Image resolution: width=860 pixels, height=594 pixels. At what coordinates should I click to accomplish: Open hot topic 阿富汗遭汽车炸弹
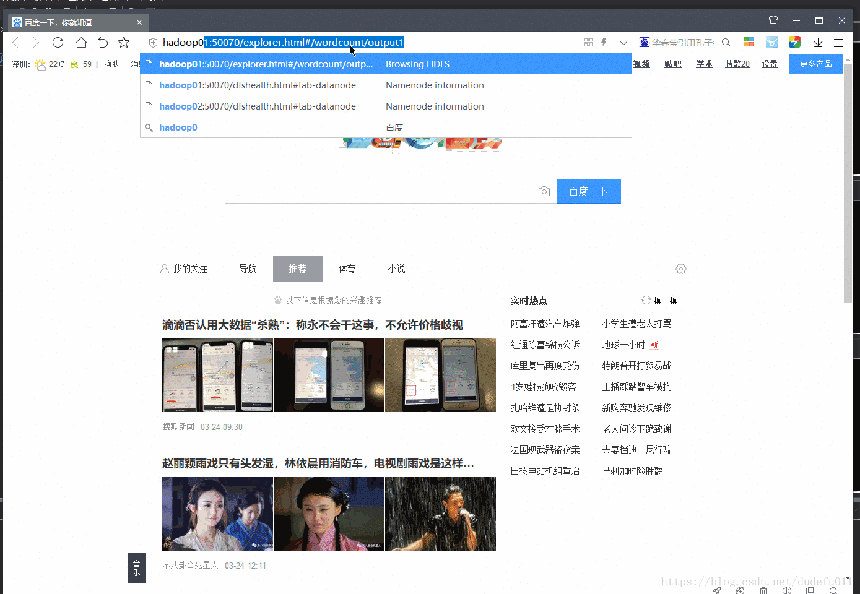(545, 324)
